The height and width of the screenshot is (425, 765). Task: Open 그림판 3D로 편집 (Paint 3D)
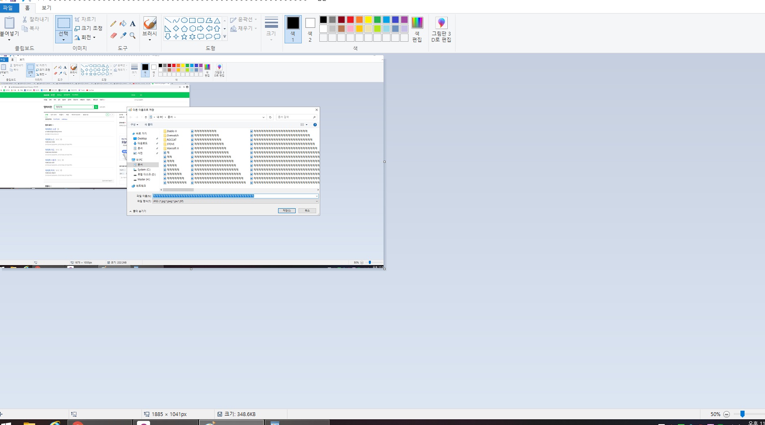tap(441, 29)
